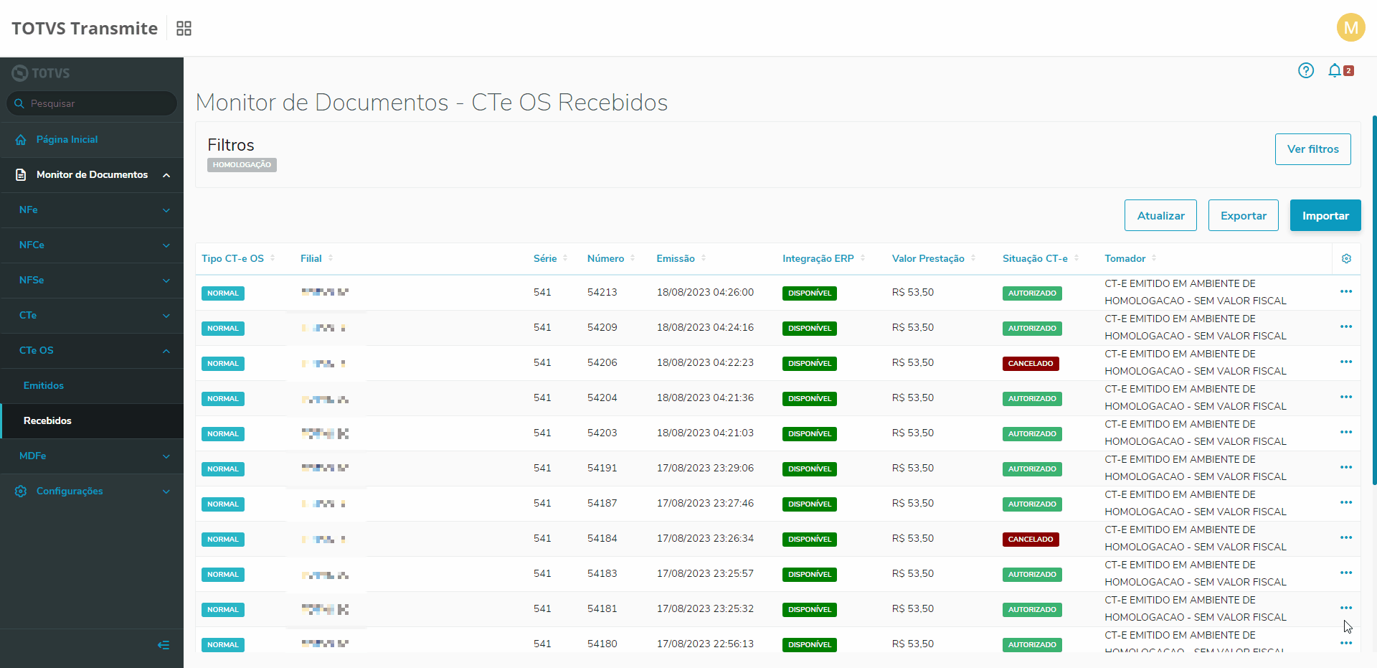Open row actions menu for document 54180
Viewport: 1377px width, 668px height.
1346,643
